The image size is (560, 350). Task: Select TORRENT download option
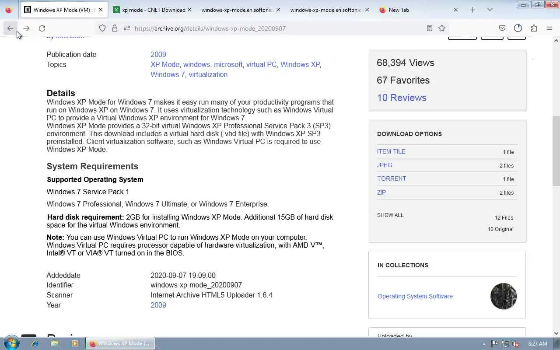pyautogui.click(x=392, y=178)
